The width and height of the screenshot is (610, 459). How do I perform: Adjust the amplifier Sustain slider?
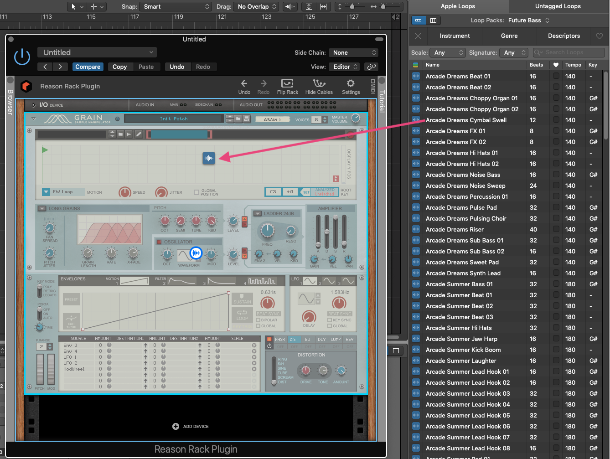[336, 232]
